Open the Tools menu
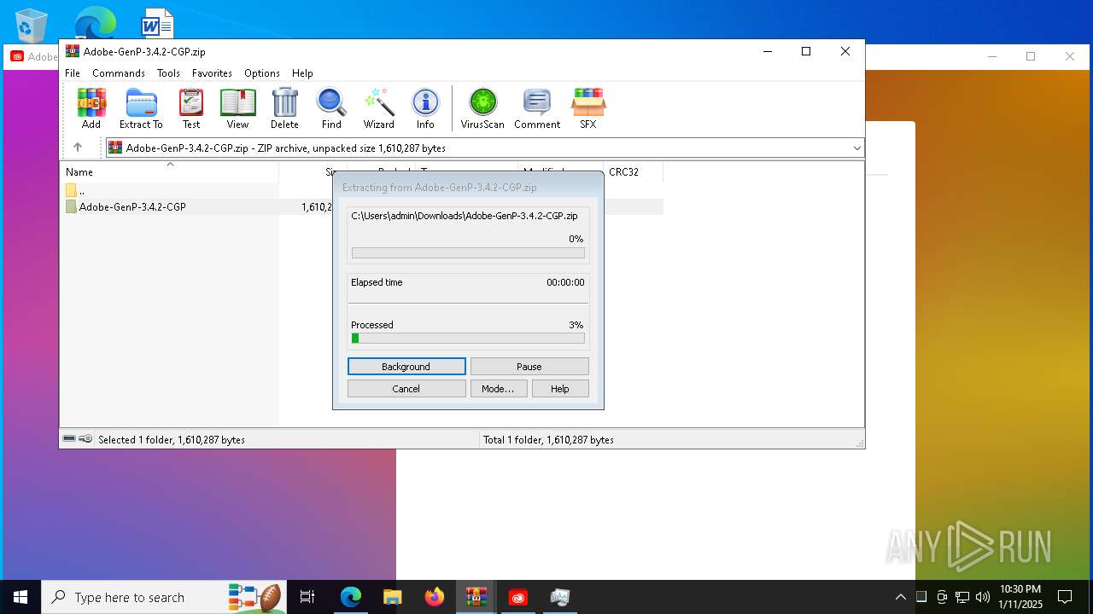1093x614 pixels. click(x=168, y=73)
